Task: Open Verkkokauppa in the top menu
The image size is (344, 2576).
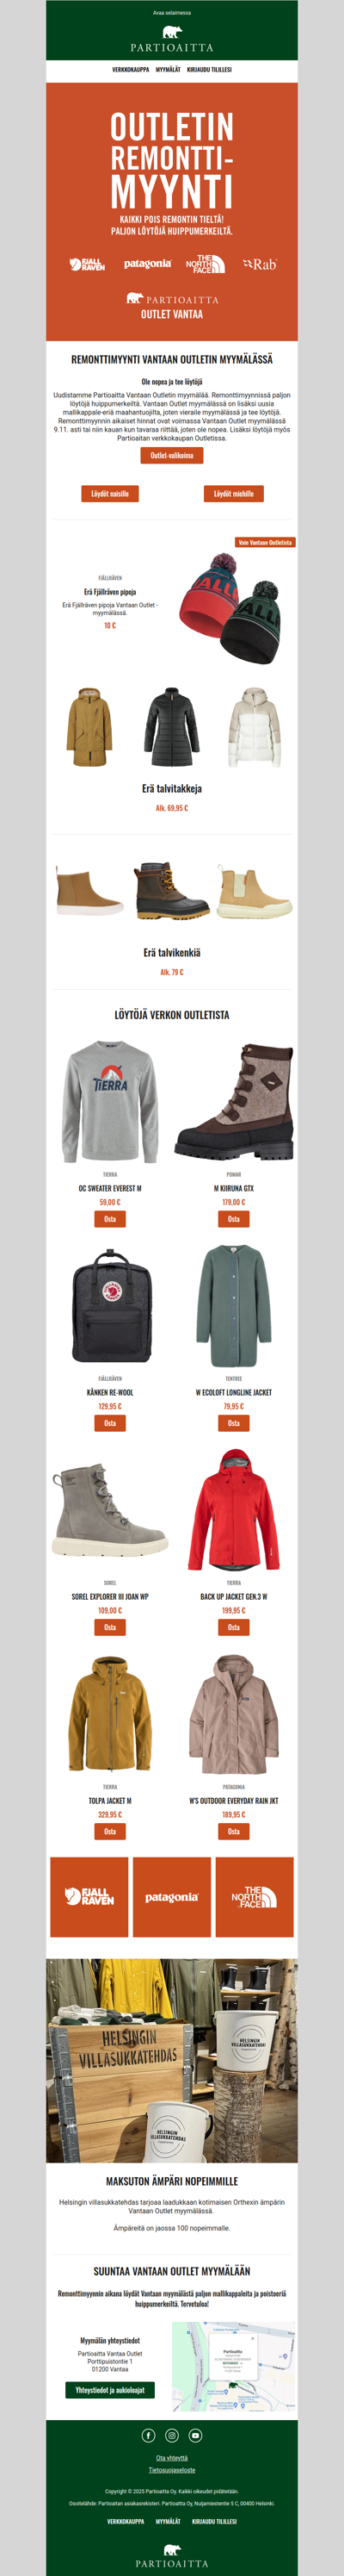Action: [x=131, y=70]
